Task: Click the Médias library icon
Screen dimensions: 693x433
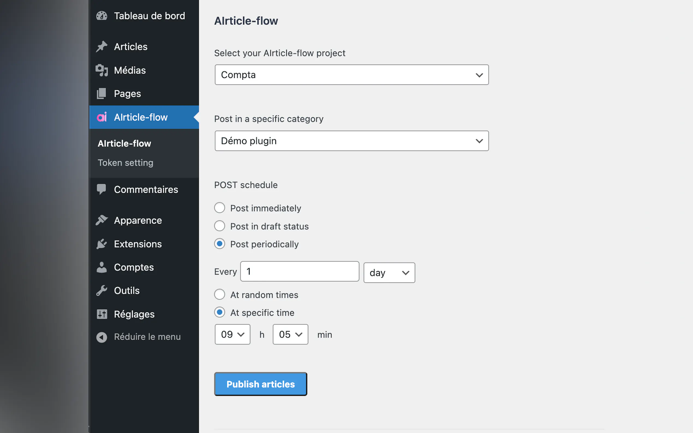Action: (x=102, y=70)
